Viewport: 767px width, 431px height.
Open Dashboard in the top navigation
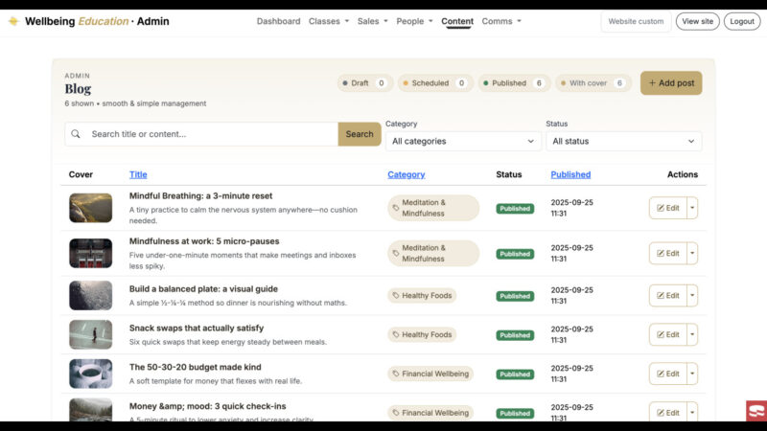(x=278, y=21)
